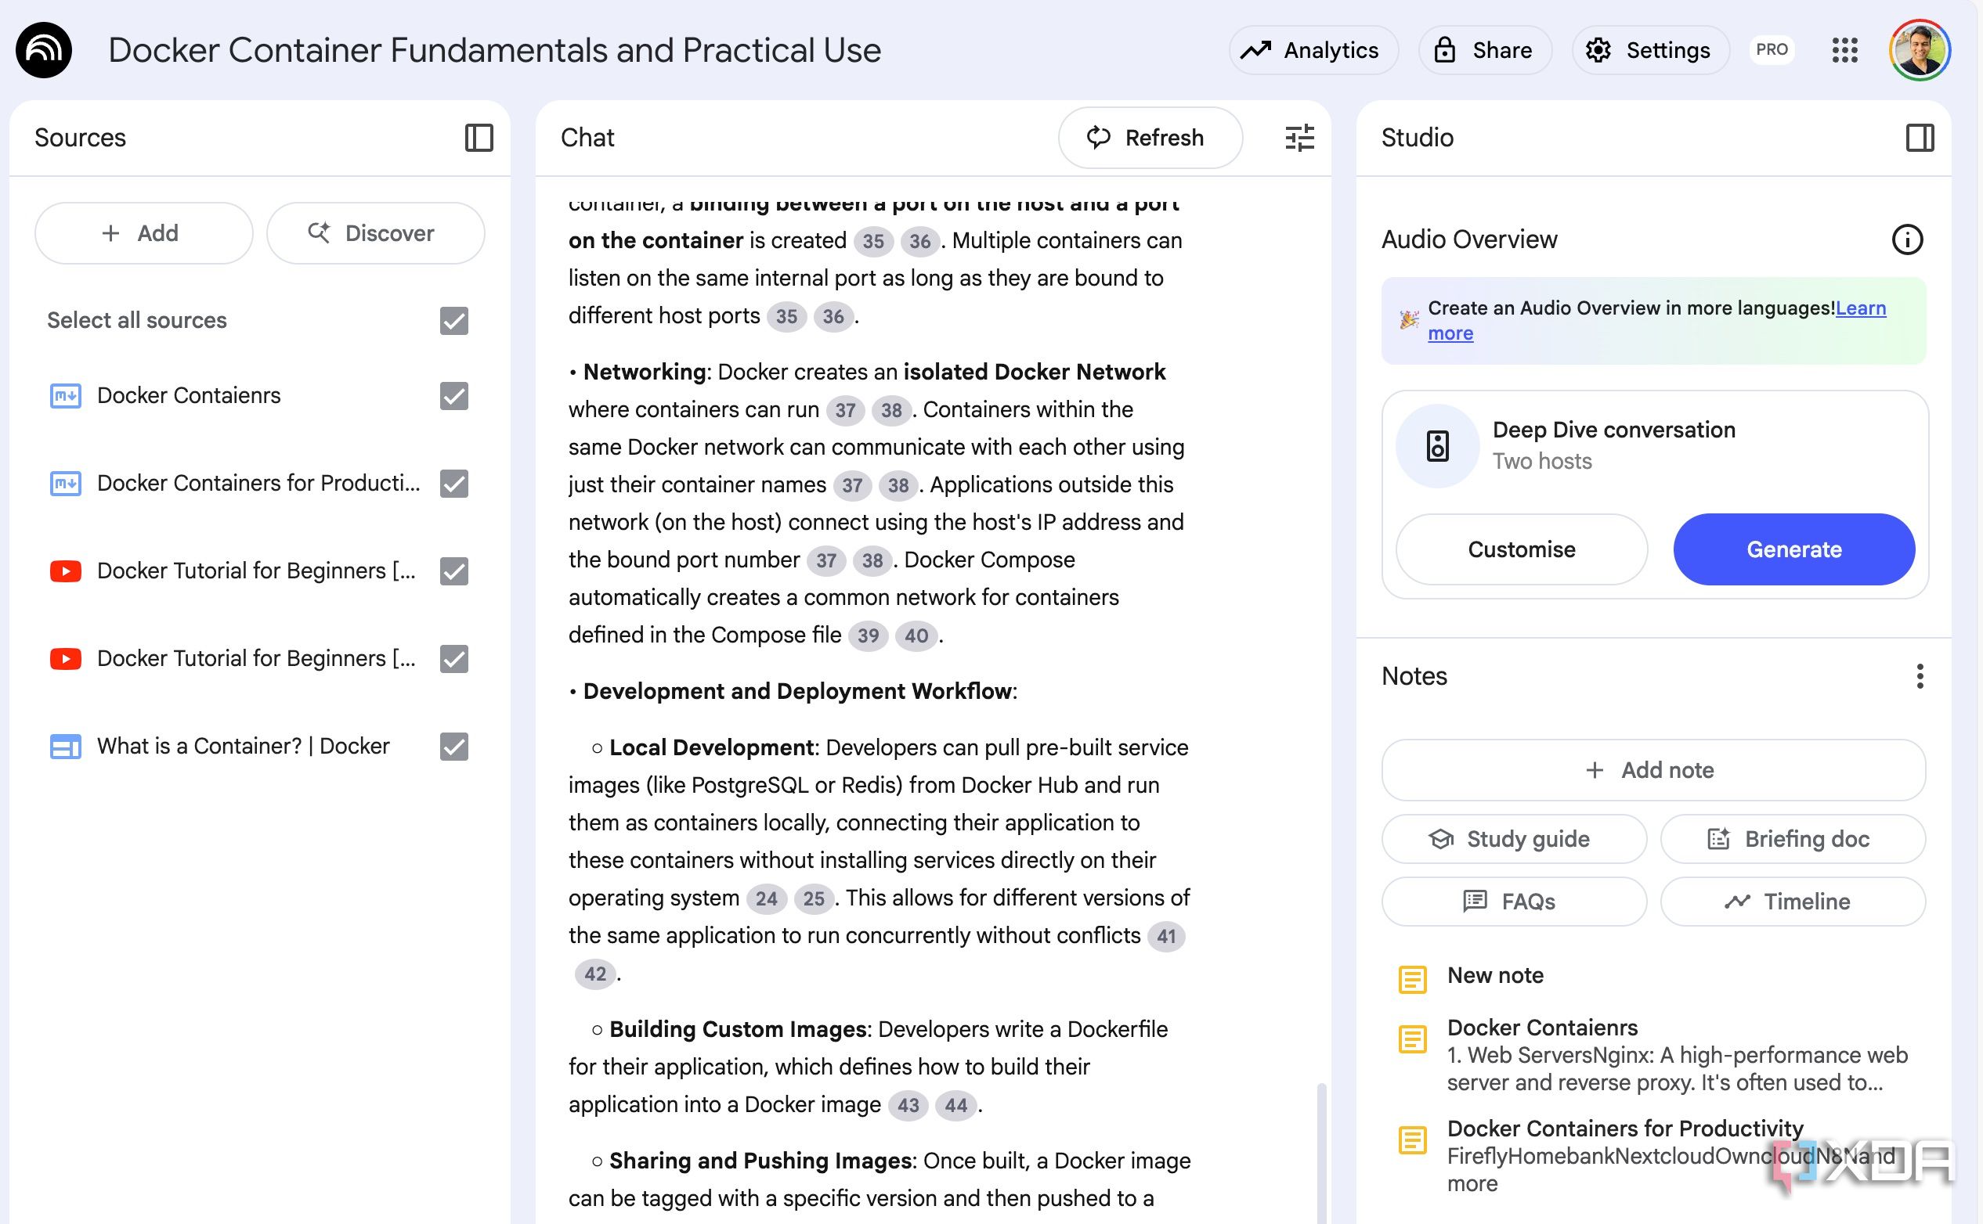Image resolution: width=1983 pixels, height=1224 pixels.
Task: Click Audio Overview info icon
Action: click(1907, 239)
